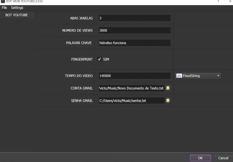
Task: Click the TEMPO DO VIDEO label
Action: click(79, 76)
